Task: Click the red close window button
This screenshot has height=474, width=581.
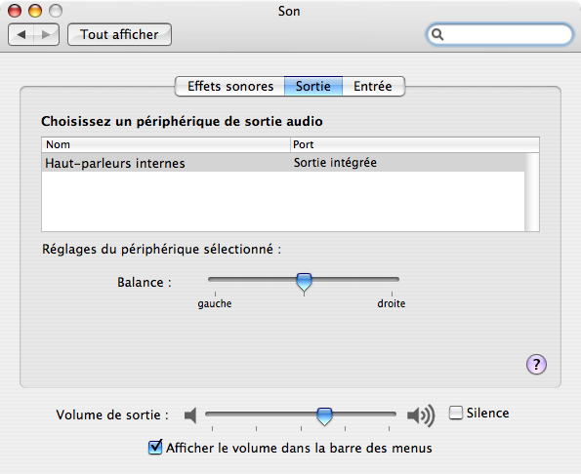Action: click(15, 11)
